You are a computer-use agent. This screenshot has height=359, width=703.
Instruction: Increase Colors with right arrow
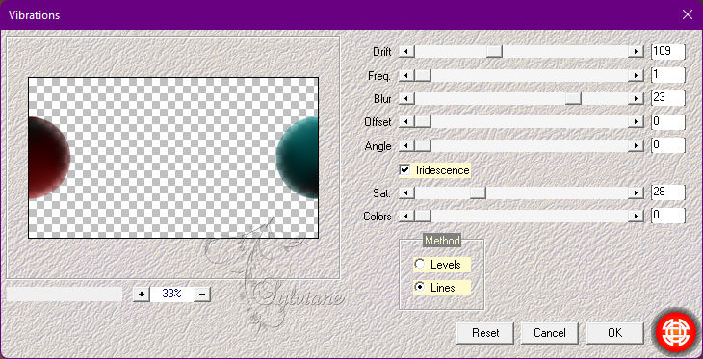pyautogui.click(x=636, y=217)
